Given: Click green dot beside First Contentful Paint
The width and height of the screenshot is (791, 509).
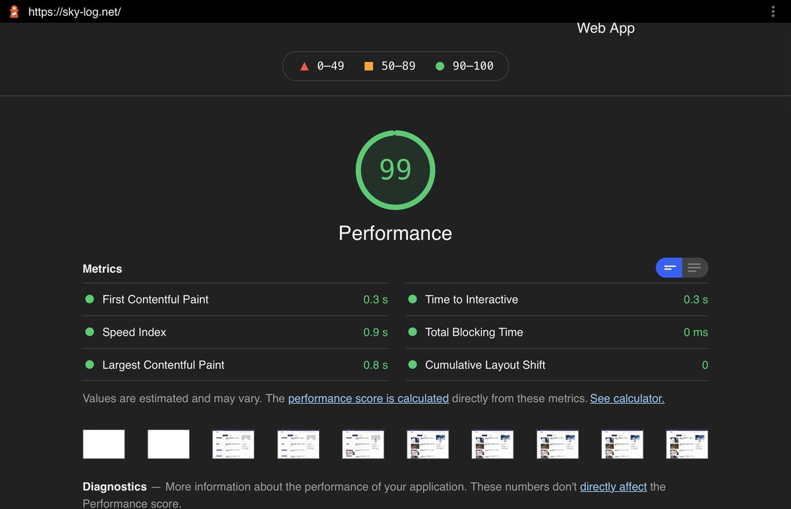Looking at the screenshot, I should (90, 299).
